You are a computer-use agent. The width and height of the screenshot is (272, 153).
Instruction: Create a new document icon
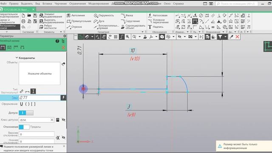[x=23, y=15]
